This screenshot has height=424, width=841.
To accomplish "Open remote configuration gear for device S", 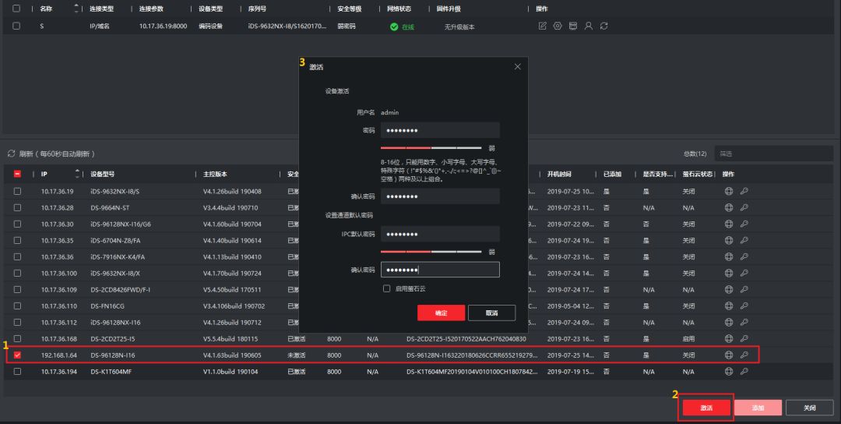I will pos(558,26).
